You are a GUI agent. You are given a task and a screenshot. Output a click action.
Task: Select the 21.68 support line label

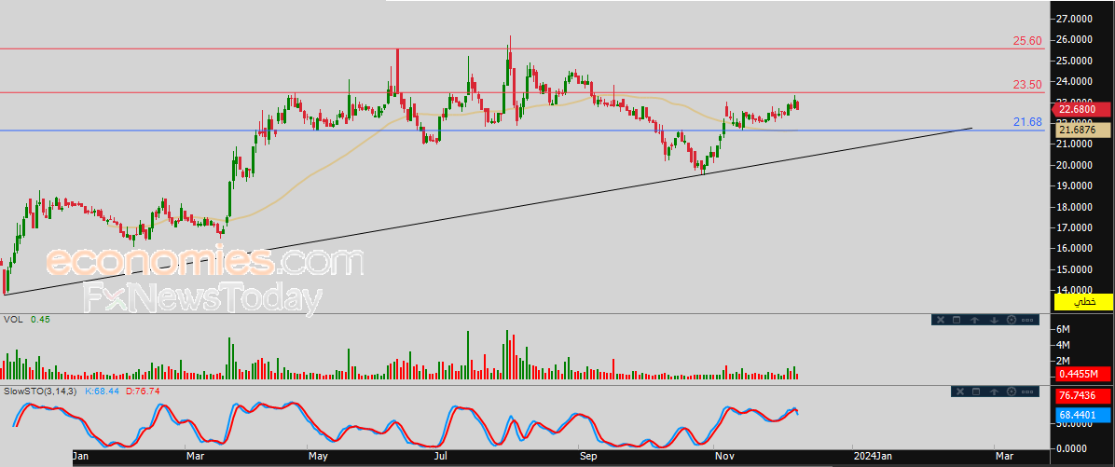click(x=1027, y=123)
